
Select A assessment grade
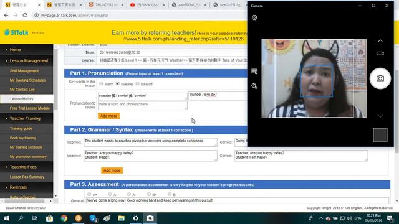click(110, 194)
